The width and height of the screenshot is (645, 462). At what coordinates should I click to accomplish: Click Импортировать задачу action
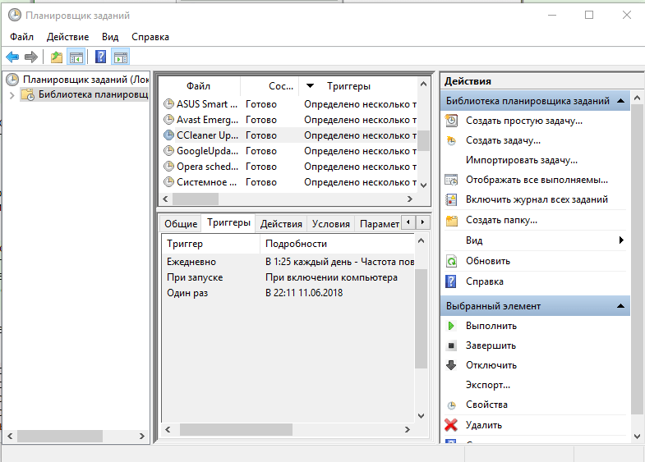pos(522,160)
